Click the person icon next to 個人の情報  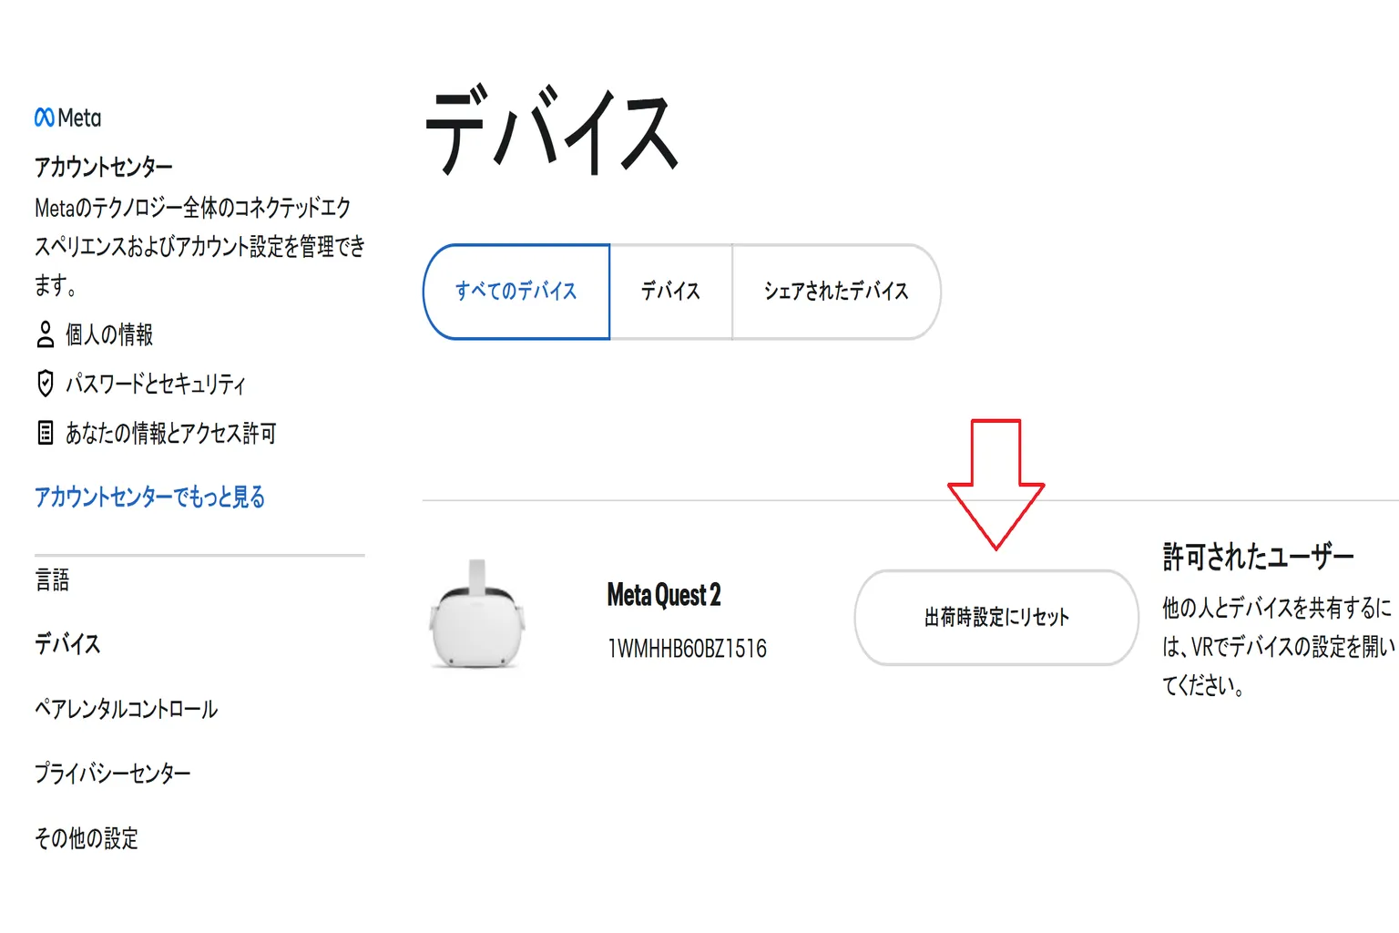(45, 335)
